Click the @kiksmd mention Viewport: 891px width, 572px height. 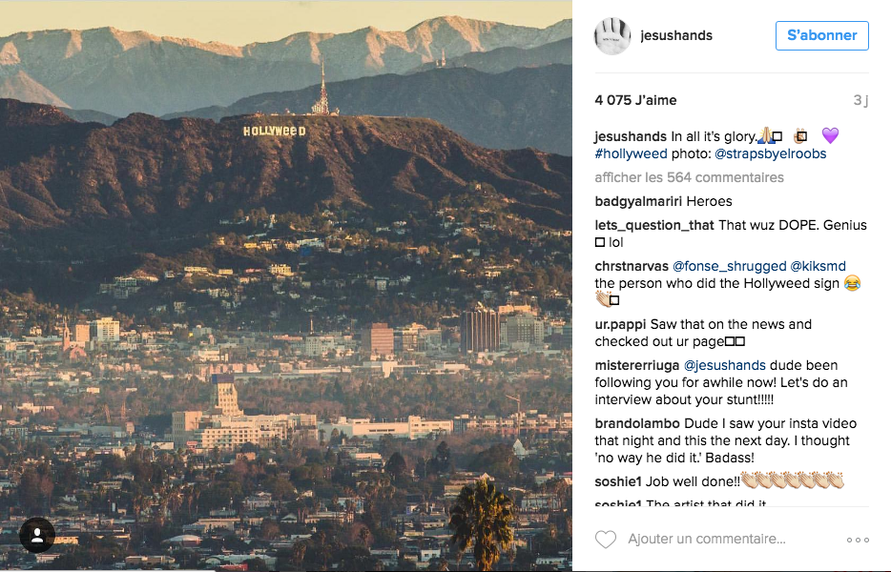coord(818,266)
